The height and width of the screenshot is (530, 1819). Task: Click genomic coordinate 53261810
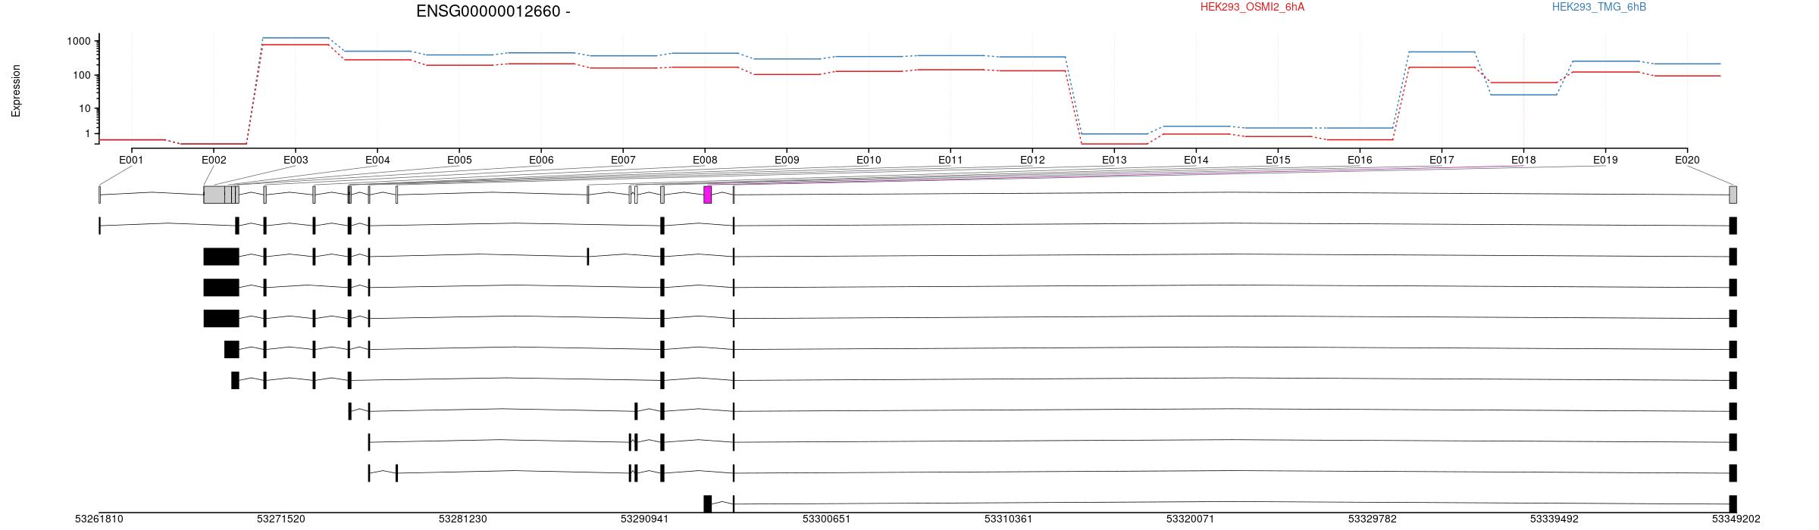(x=99, y=519)
